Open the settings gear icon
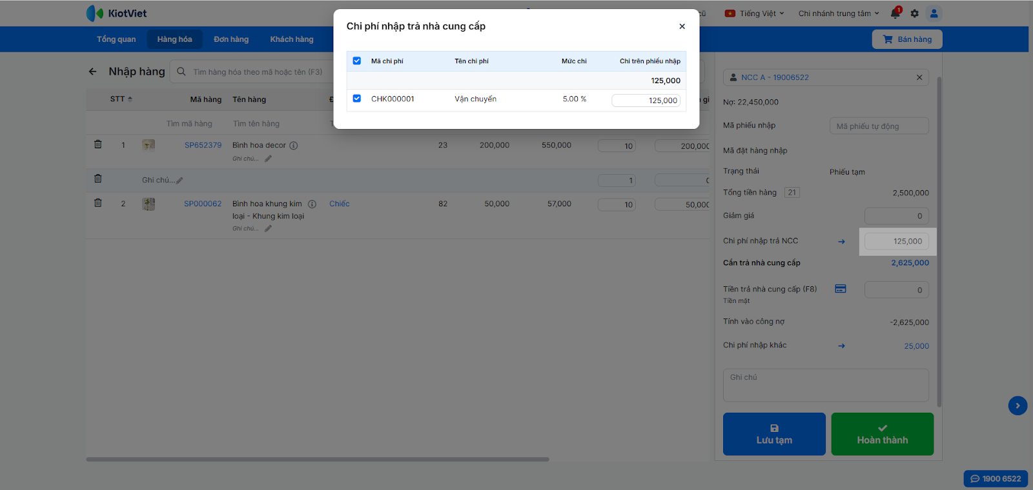This screenshot has height=490, width=1033. point(914,14)
